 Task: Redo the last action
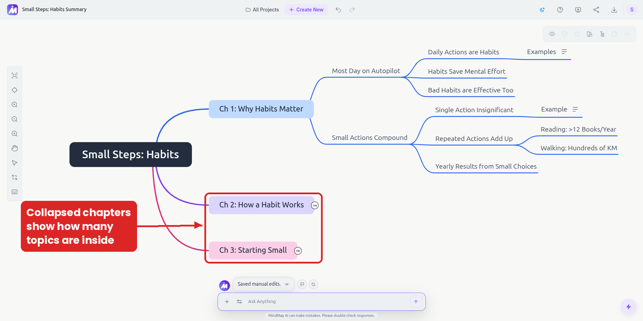pos(352,10)
